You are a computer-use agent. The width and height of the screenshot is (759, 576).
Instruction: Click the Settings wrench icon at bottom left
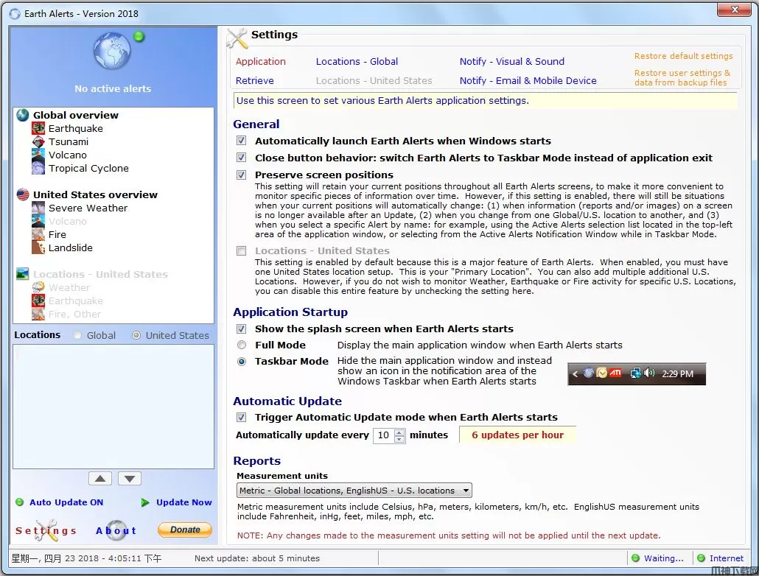[x=46, y=530]
